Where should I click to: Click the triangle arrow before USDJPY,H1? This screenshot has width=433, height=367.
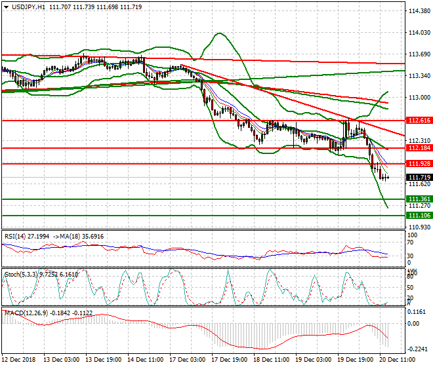6,7
